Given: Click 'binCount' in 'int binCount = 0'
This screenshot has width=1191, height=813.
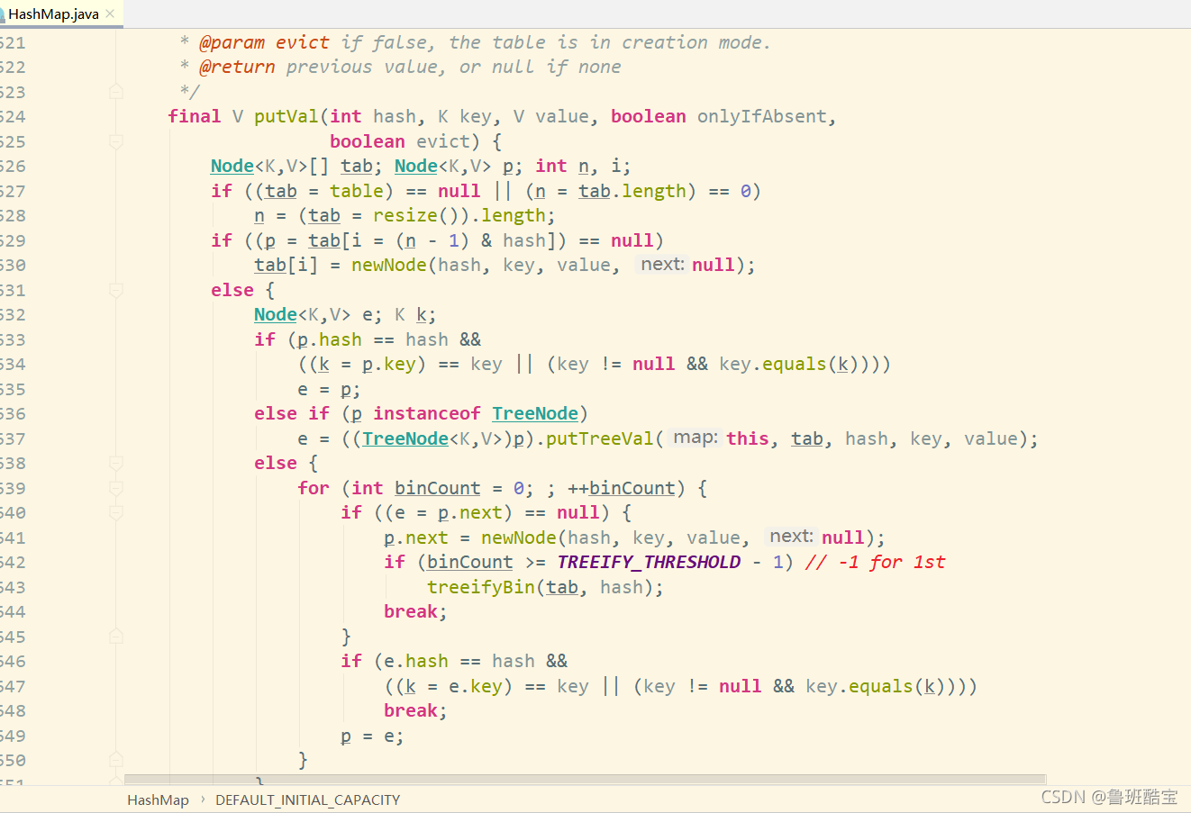Looking at the screenshot, I should click(x=438, y=488).
